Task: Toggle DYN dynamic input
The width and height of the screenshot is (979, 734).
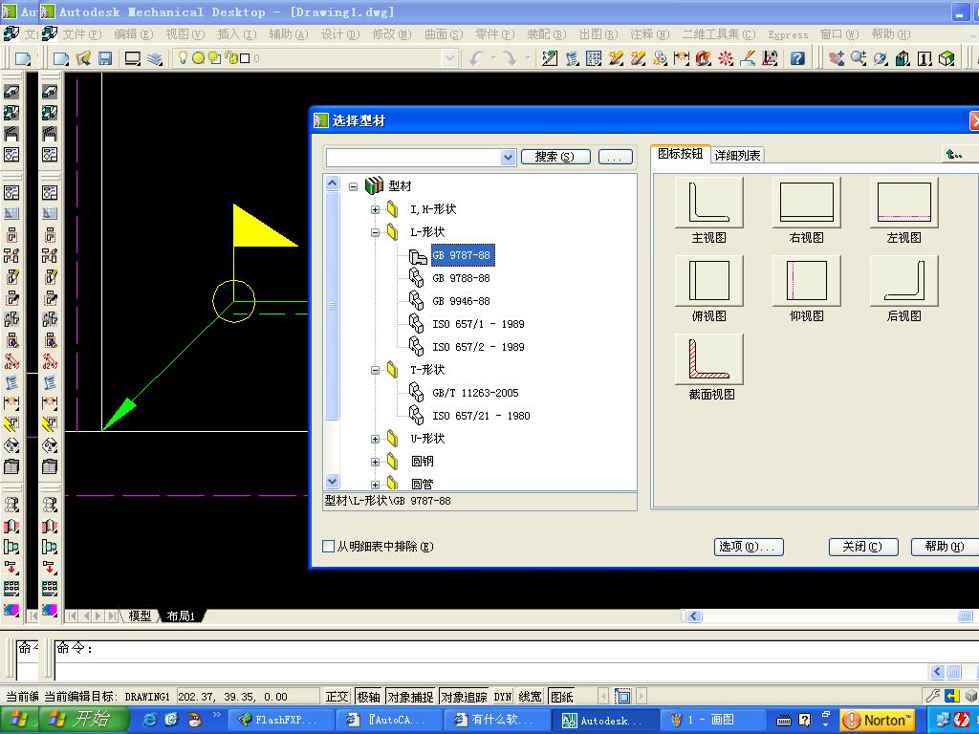Action: (503, 697)
